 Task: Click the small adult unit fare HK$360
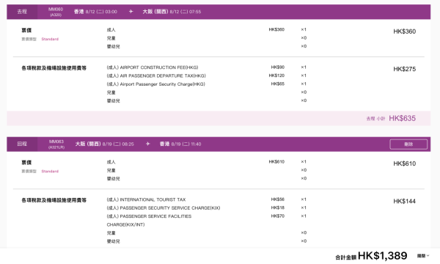click(x=276, y=29)
